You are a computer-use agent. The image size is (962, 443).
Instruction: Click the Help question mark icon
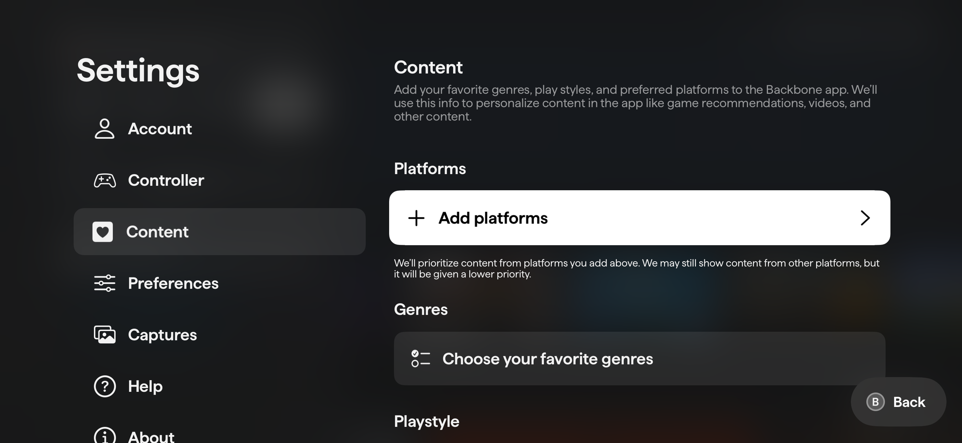(105, 386)
